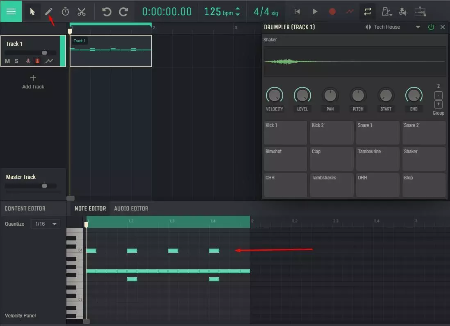Viewport: 450px width, 326px height.
Task: Open the hamburger main menu
Action: click(x=11, y=11)
